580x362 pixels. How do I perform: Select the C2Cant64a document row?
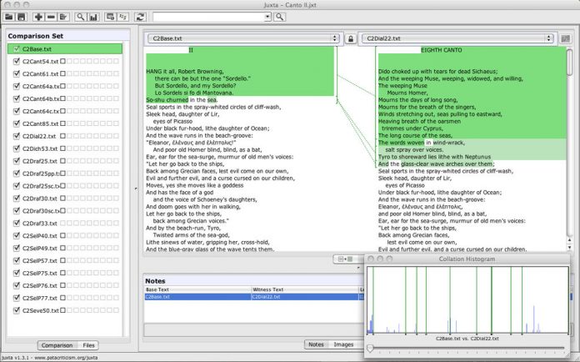click(65, 86)
